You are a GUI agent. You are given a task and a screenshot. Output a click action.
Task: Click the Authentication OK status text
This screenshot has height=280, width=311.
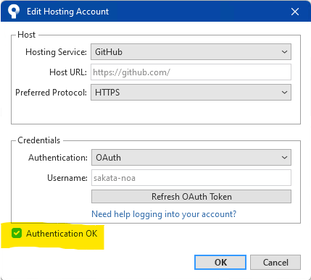pos(62,234)
